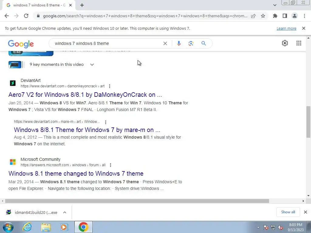The height and width of the screenshot is (233, 311).
Task: Open options for Microsoft Community result
Action: click(x=111, y=165)
